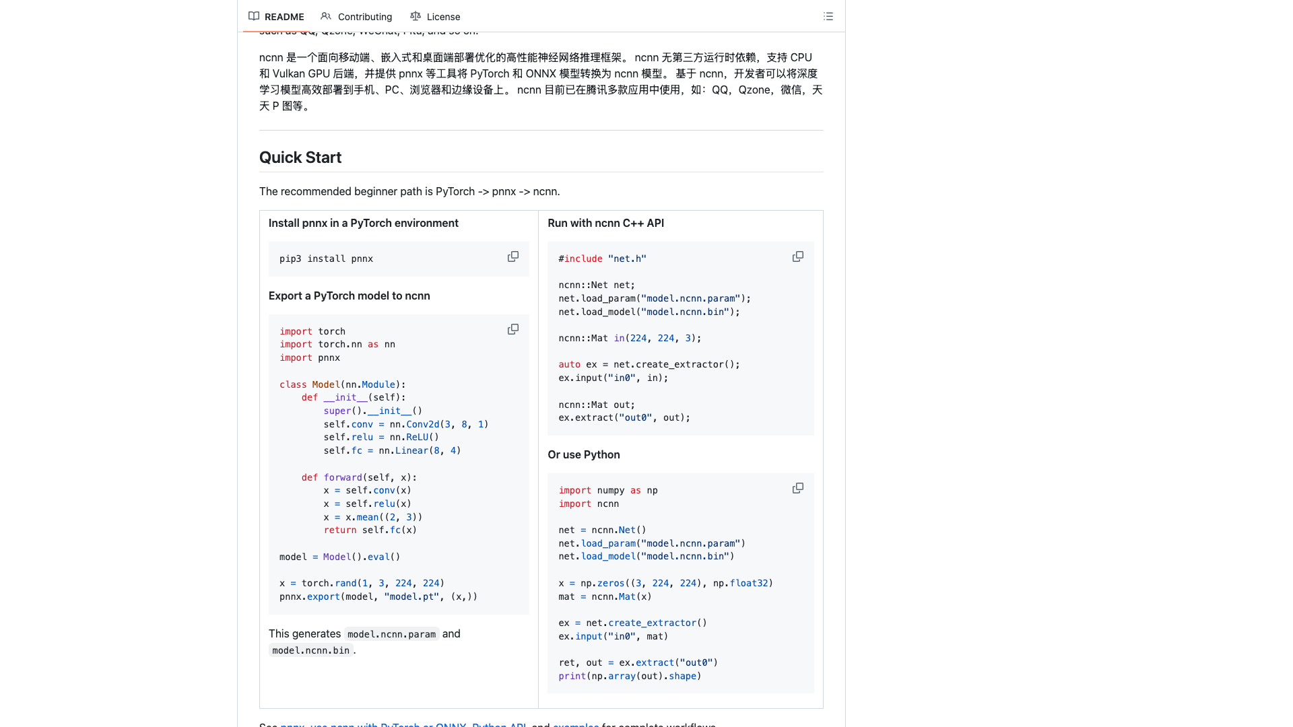The height and width of the screenshot is (727, 1293).
Task: Click the 'return self.fc(x)' code line
Action: (x=370, y=530)
